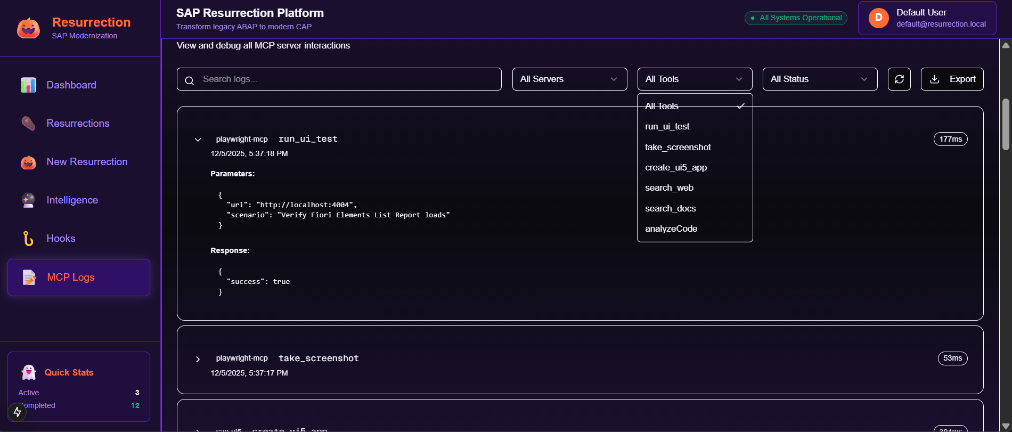Focus the Search logs input field
Viewport: 1012px width, 432px height.
click(339, 79)
